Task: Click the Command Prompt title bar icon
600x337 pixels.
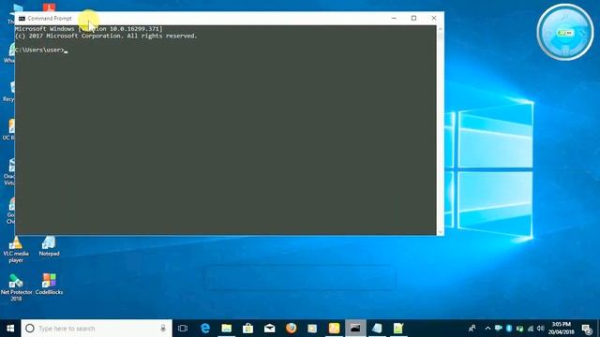Action: pos(22,19)
